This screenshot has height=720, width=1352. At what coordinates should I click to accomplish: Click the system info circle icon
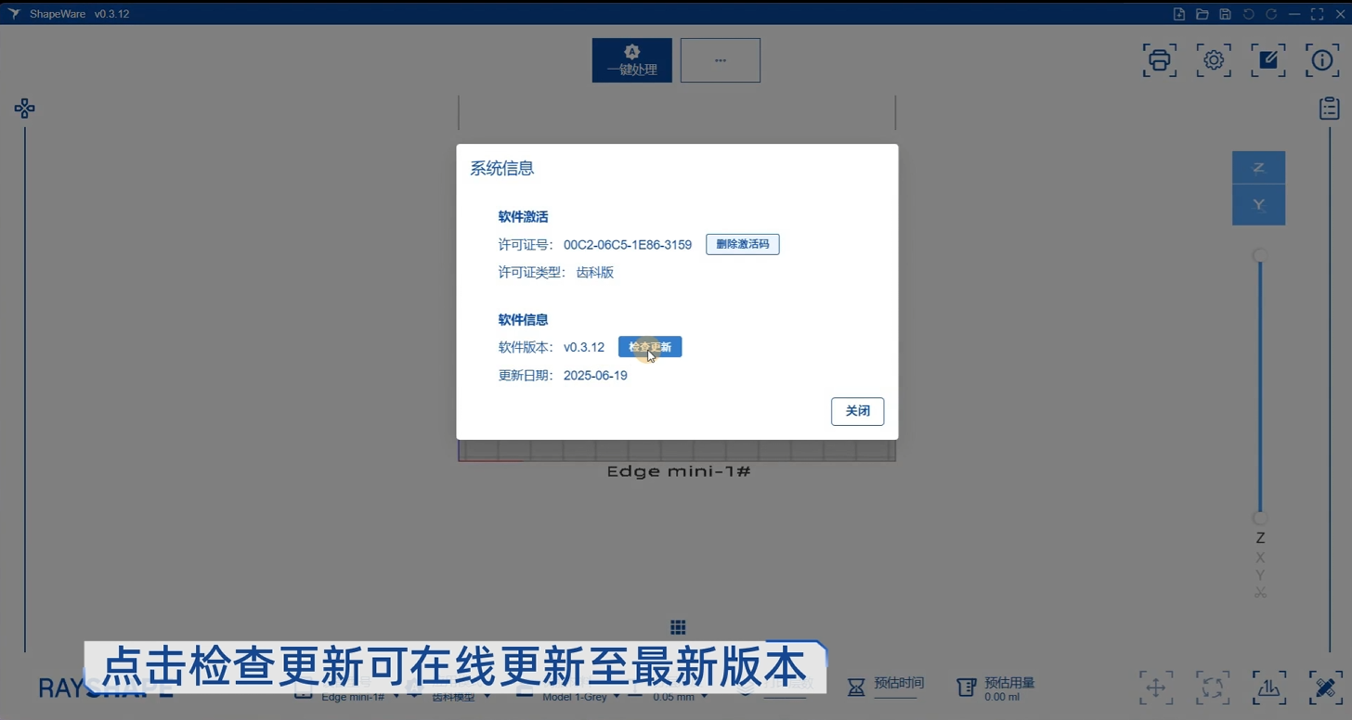coord(1322,60)
